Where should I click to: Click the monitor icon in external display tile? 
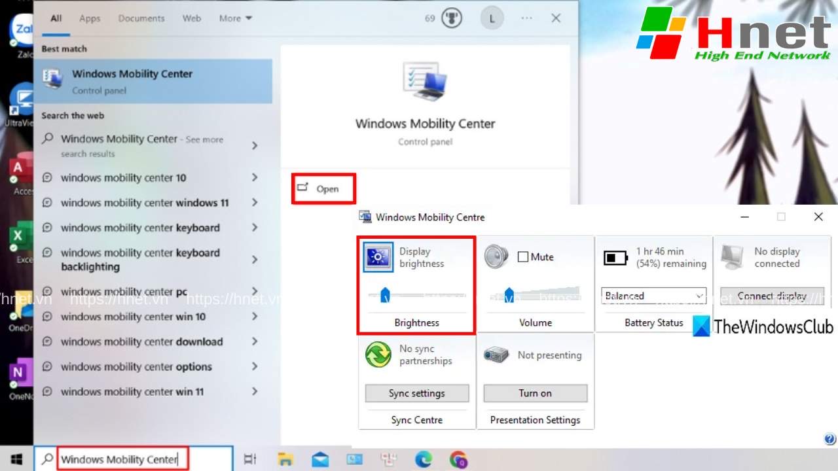(x=732, y=257)
